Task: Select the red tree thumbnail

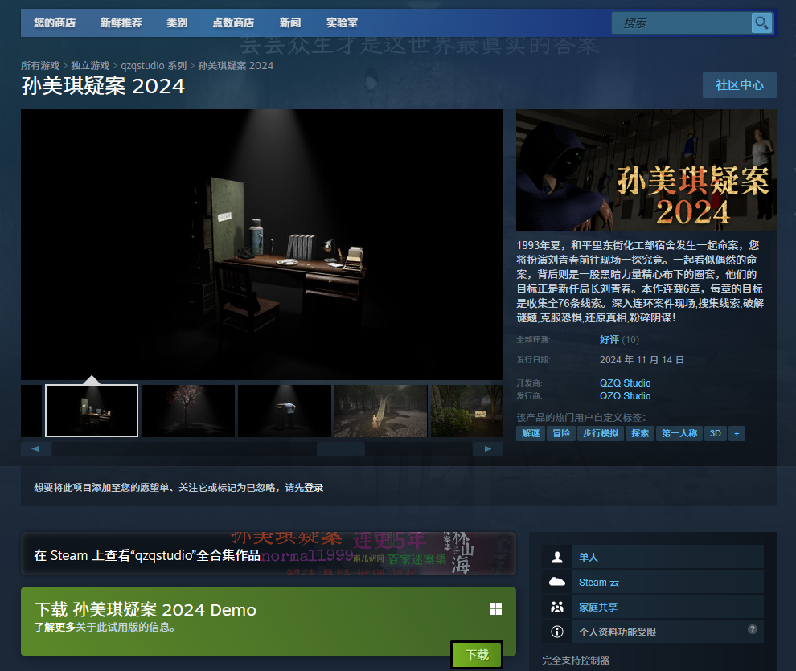Action: pyautogui.click(x=188, y=411)
